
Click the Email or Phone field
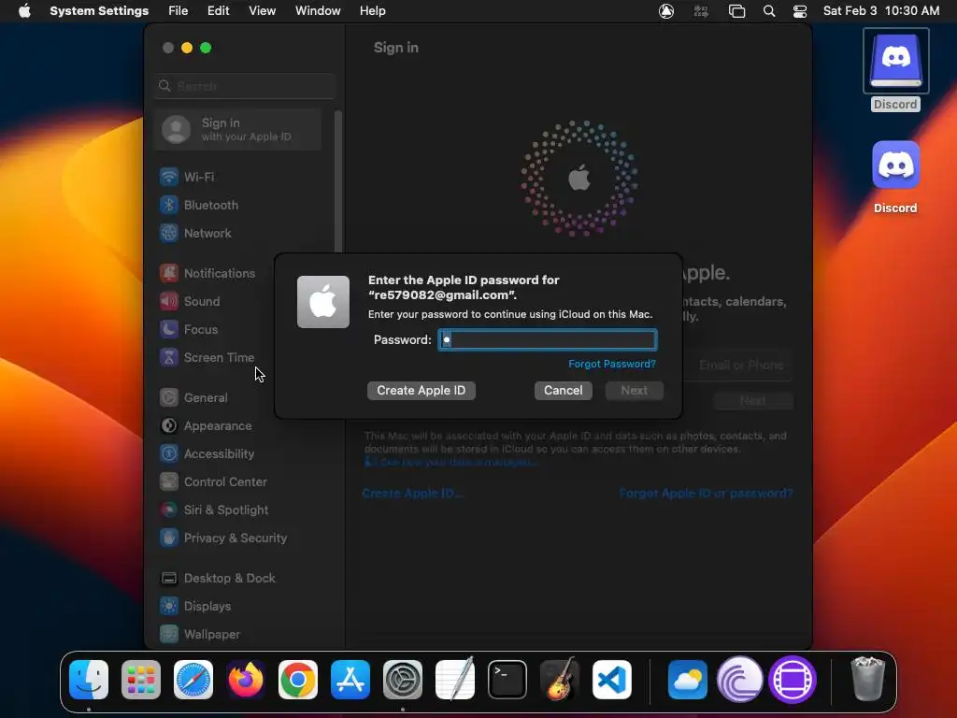coord(741,366)
